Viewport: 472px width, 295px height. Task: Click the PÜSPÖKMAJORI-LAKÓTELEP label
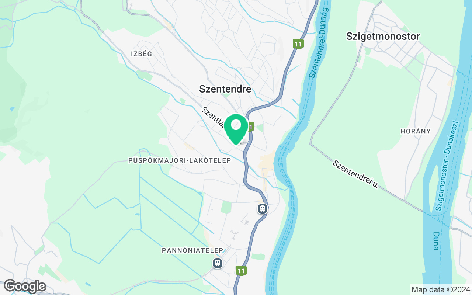coord(179,160)
